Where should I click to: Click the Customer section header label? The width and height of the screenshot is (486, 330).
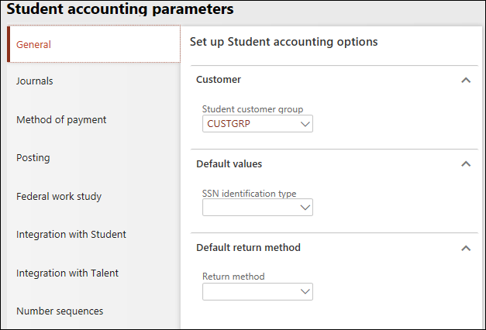point(219,80)
